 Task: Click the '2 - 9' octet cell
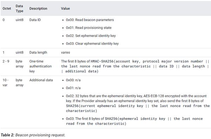(x=6, y=61)
